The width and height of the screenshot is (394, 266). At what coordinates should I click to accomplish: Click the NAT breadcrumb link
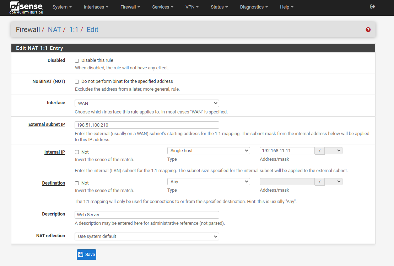(x=54, y=30)
